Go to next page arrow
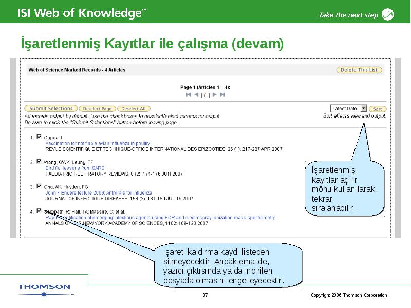The height and width of the screenshot is (308, 411). [215, 94]
